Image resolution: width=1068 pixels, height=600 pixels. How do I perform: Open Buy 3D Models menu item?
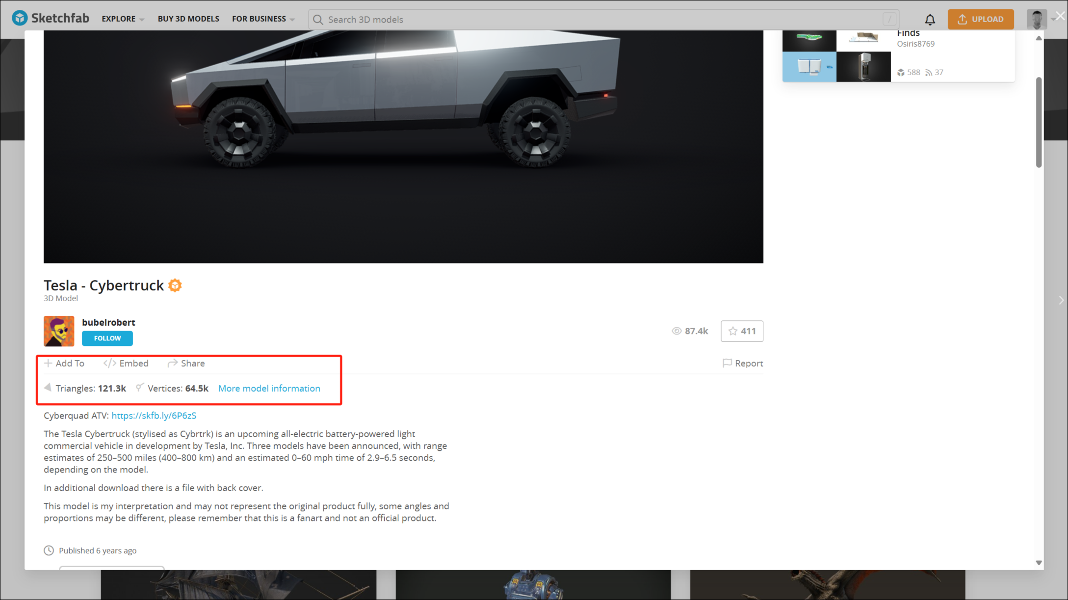click(188, 19)
